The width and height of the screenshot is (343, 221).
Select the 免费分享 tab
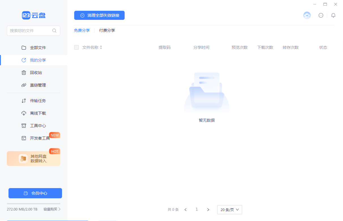pos(82,30)
